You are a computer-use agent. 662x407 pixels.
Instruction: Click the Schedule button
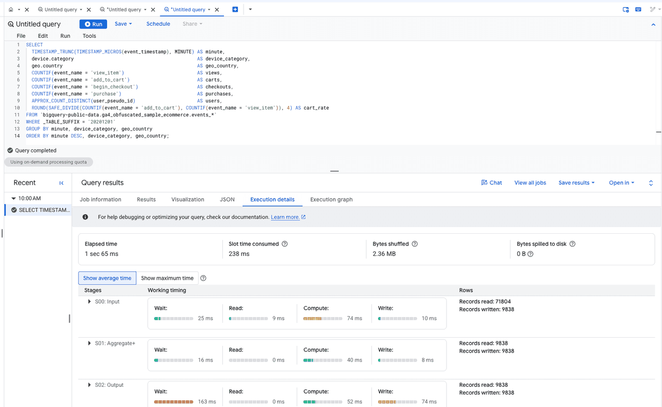click(x=158, y=24)
